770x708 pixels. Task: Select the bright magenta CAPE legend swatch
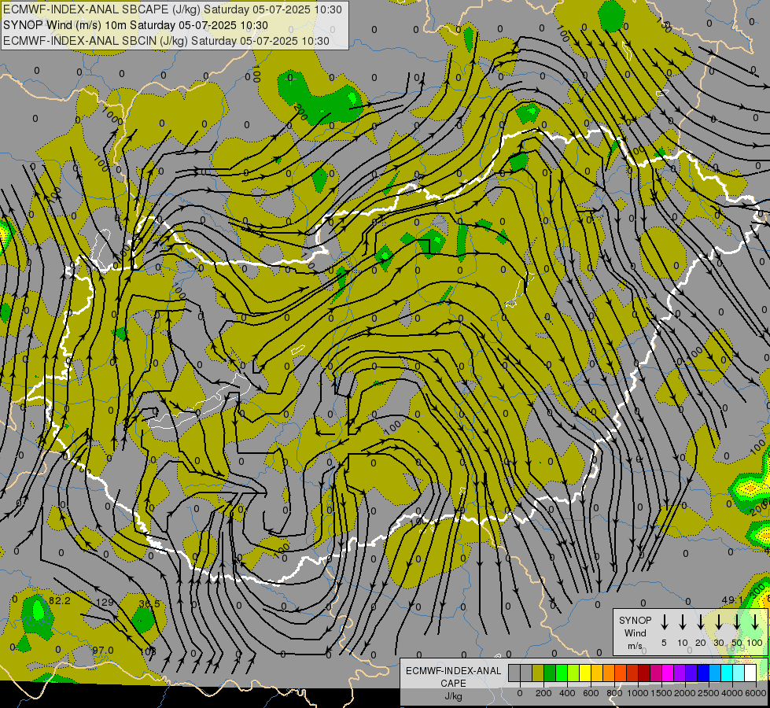[x=668, y=673]
